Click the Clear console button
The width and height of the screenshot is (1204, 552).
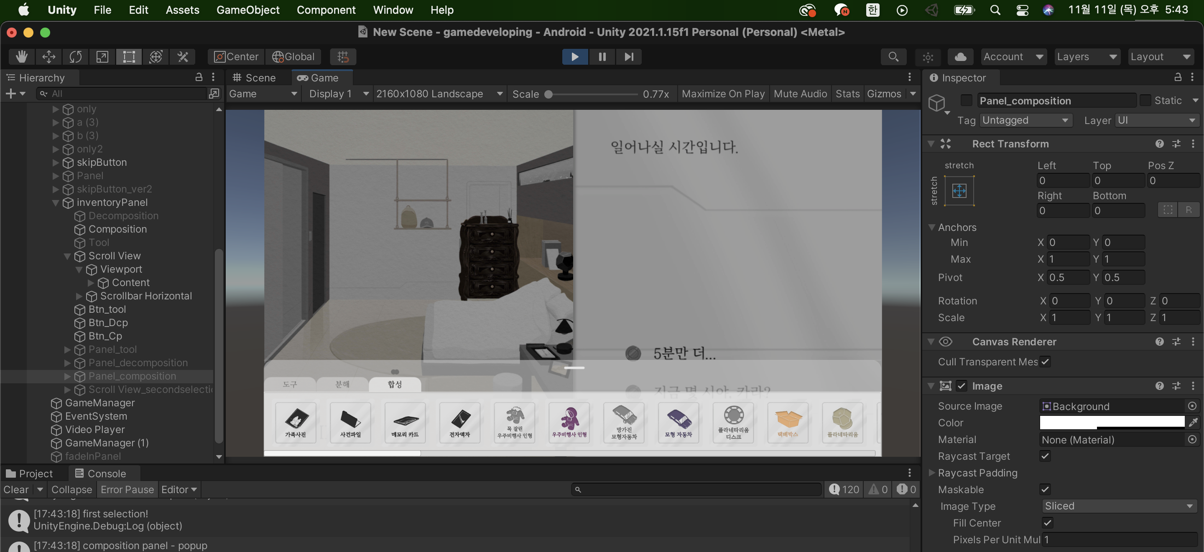16,489
